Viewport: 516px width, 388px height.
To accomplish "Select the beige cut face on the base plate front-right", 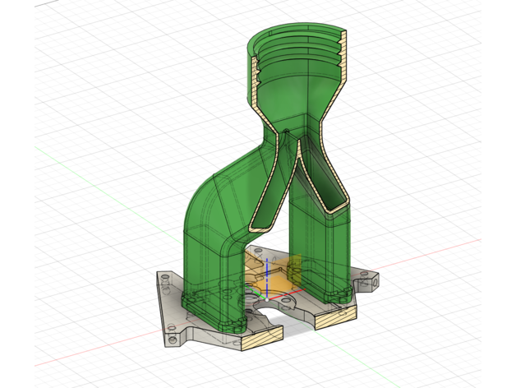I will pyautogui.click(x=337, y=312).
